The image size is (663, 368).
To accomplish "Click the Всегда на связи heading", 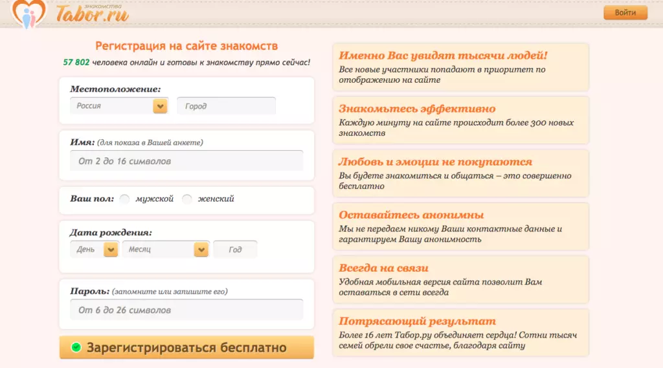I will tap(383, 268).
